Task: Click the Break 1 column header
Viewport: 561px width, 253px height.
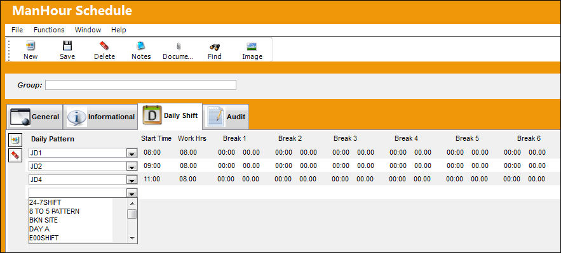Action: coord(234,138)
